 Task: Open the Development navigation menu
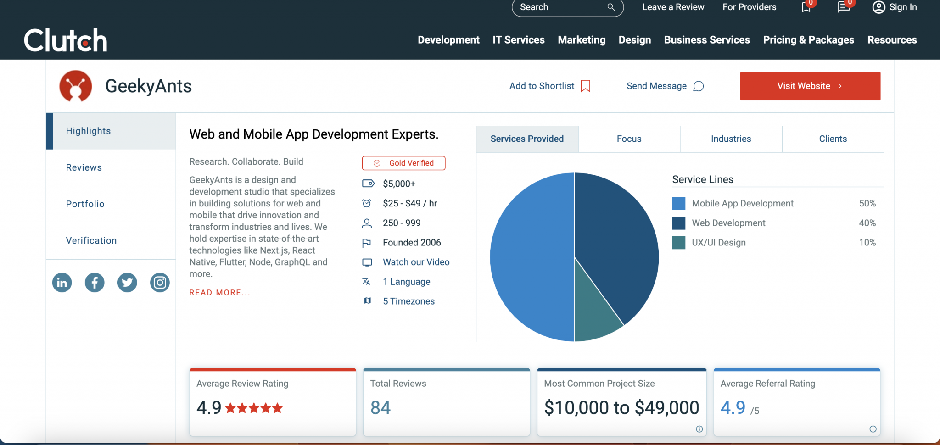[448, 40]
